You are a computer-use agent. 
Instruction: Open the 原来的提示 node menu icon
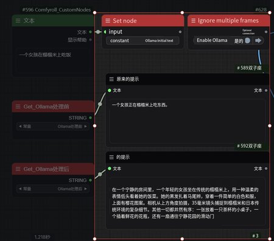pyautogui.click(x=111, y=79)
